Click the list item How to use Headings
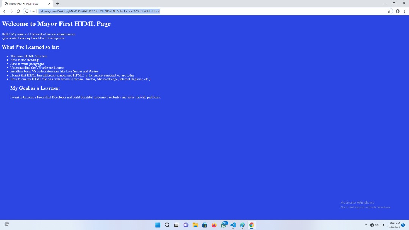The height and width of the screenshot is (230, 409). click(x=25, y=60)
